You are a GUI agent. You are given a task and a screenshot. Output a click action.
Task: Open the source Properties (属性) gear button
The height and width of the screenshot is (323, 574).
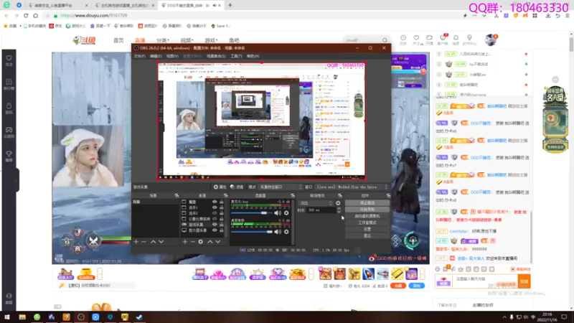[220, 187]
